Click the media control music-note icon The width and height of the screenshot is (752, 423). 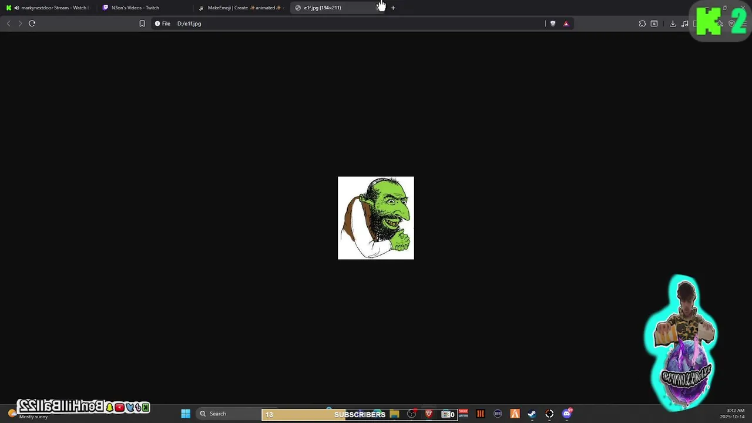click(x=685, y=23)
